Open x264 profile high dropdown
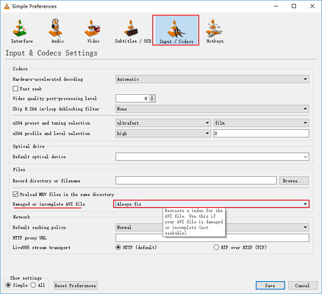 [163, 133]
